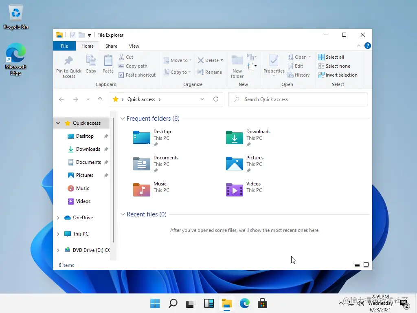The width and height of the screenshot is (417, 313).
Task: Open the Desktop folder in Frequent folders
Action: point(152,138)
